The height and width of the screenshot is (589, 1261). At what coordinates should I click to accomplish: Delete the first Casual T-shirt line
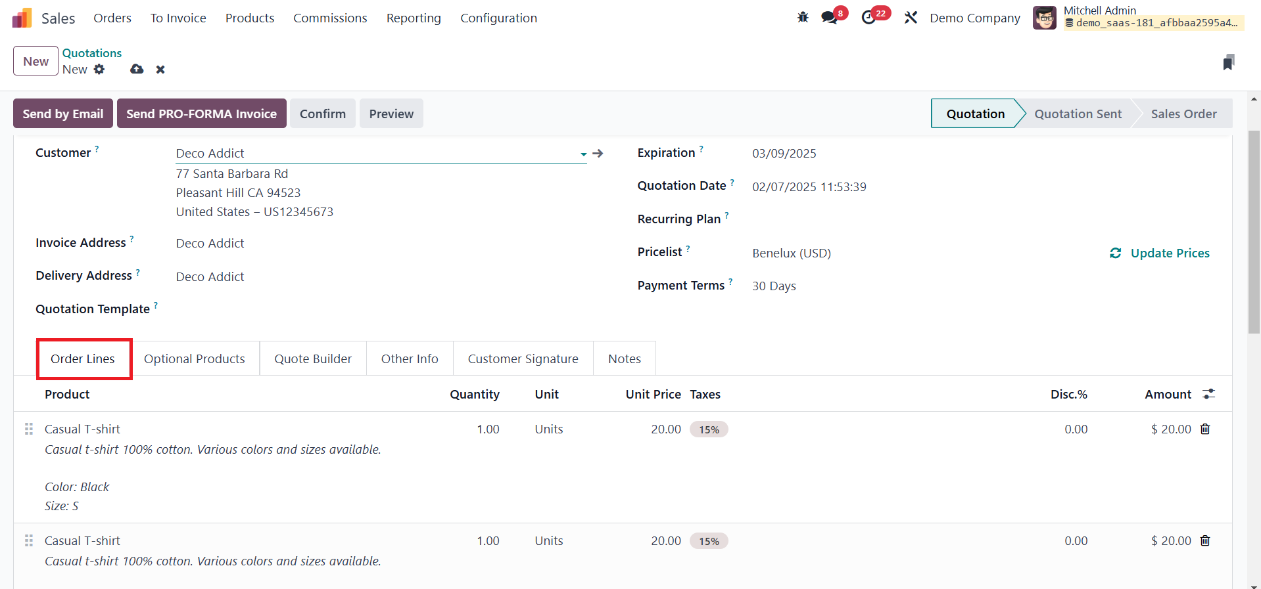(x=1205, y=429)
